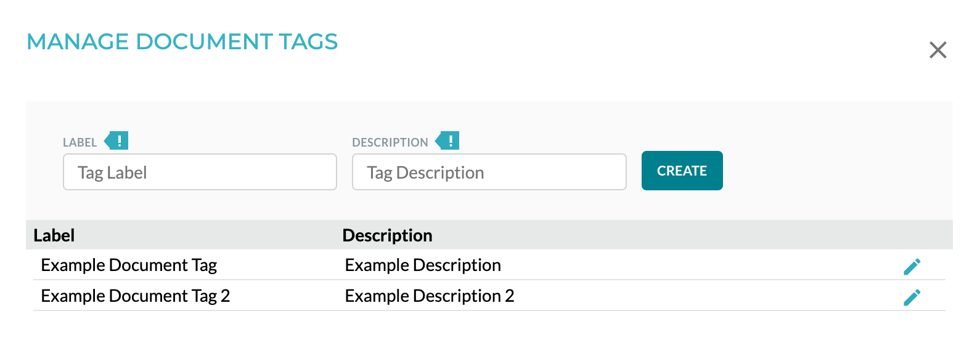Click the Manage Document Tags title
Image resolution: width=980 pixels, height=356 pixels.
click(182, 42)
